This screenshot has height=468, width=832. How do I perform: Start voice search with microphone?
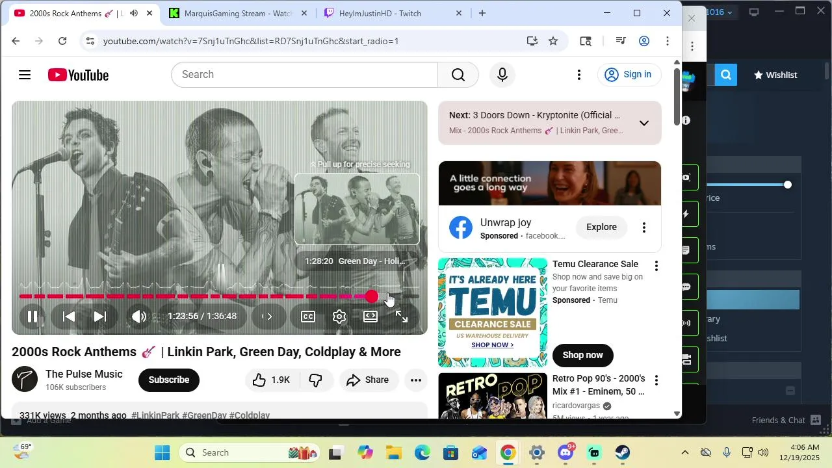pyautogui.click(x=502, y=75)
